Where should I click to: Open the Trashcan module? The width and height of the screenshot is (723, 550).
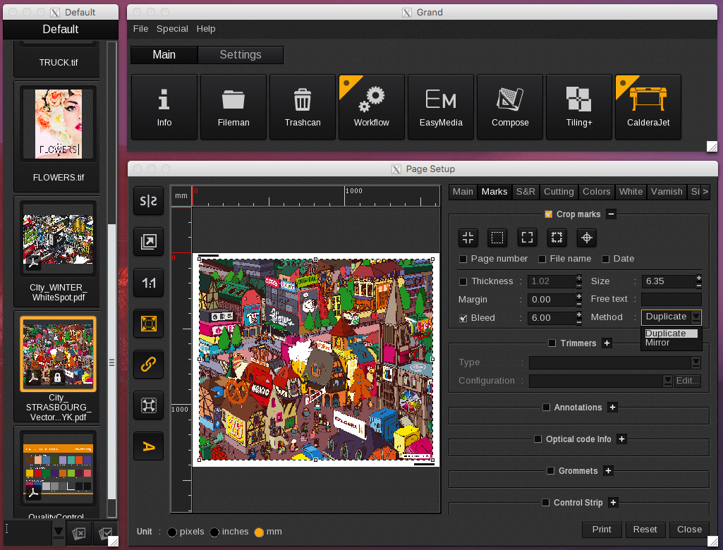(303, 107)
